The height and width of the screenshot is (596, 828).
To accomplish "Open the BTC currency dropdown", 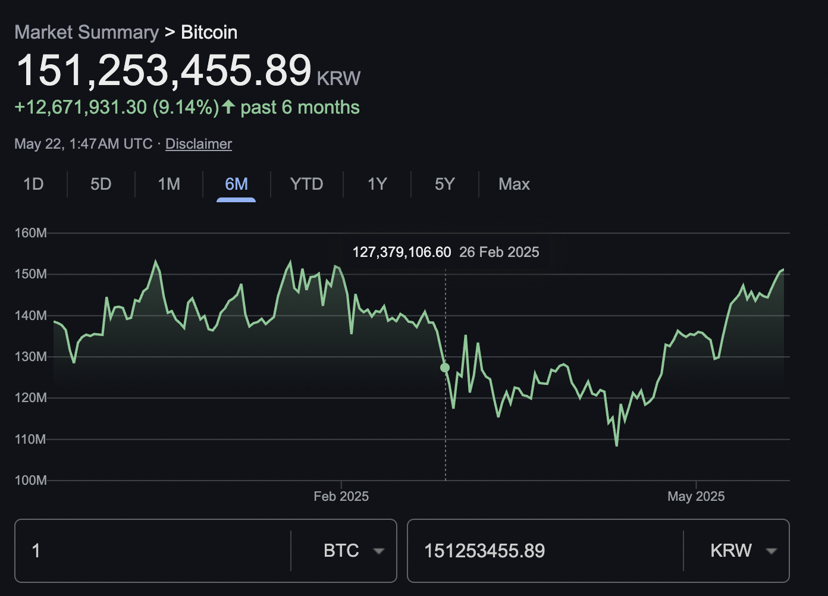I will click(x=354, y=551).
